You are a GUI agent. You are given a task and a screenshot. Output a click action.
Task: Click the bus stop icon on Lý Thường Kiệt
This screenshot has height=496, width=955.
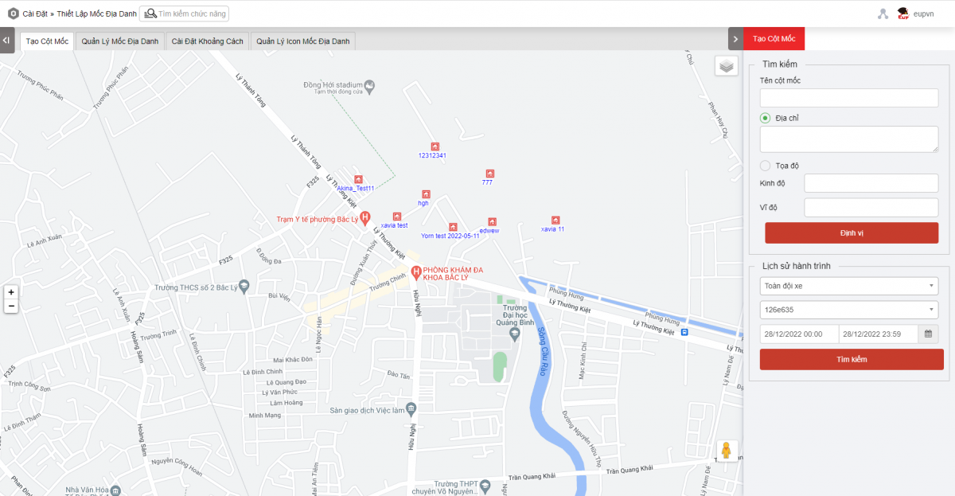point(684,333)
